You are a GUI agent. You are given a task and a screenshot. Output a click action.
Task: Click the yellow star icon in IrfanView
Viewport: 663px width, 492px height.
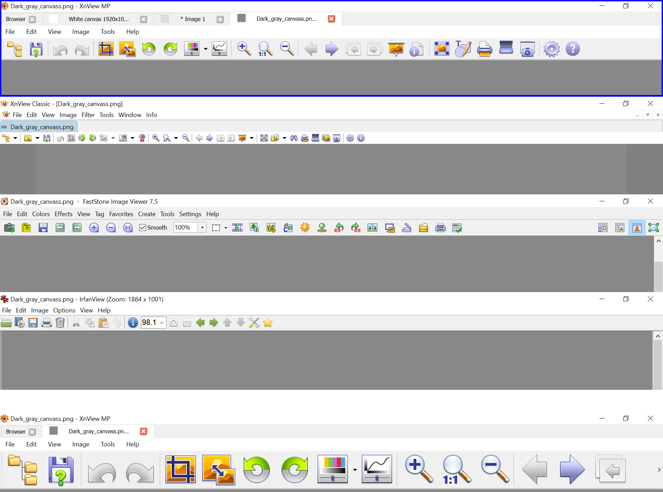pos(268,323)
